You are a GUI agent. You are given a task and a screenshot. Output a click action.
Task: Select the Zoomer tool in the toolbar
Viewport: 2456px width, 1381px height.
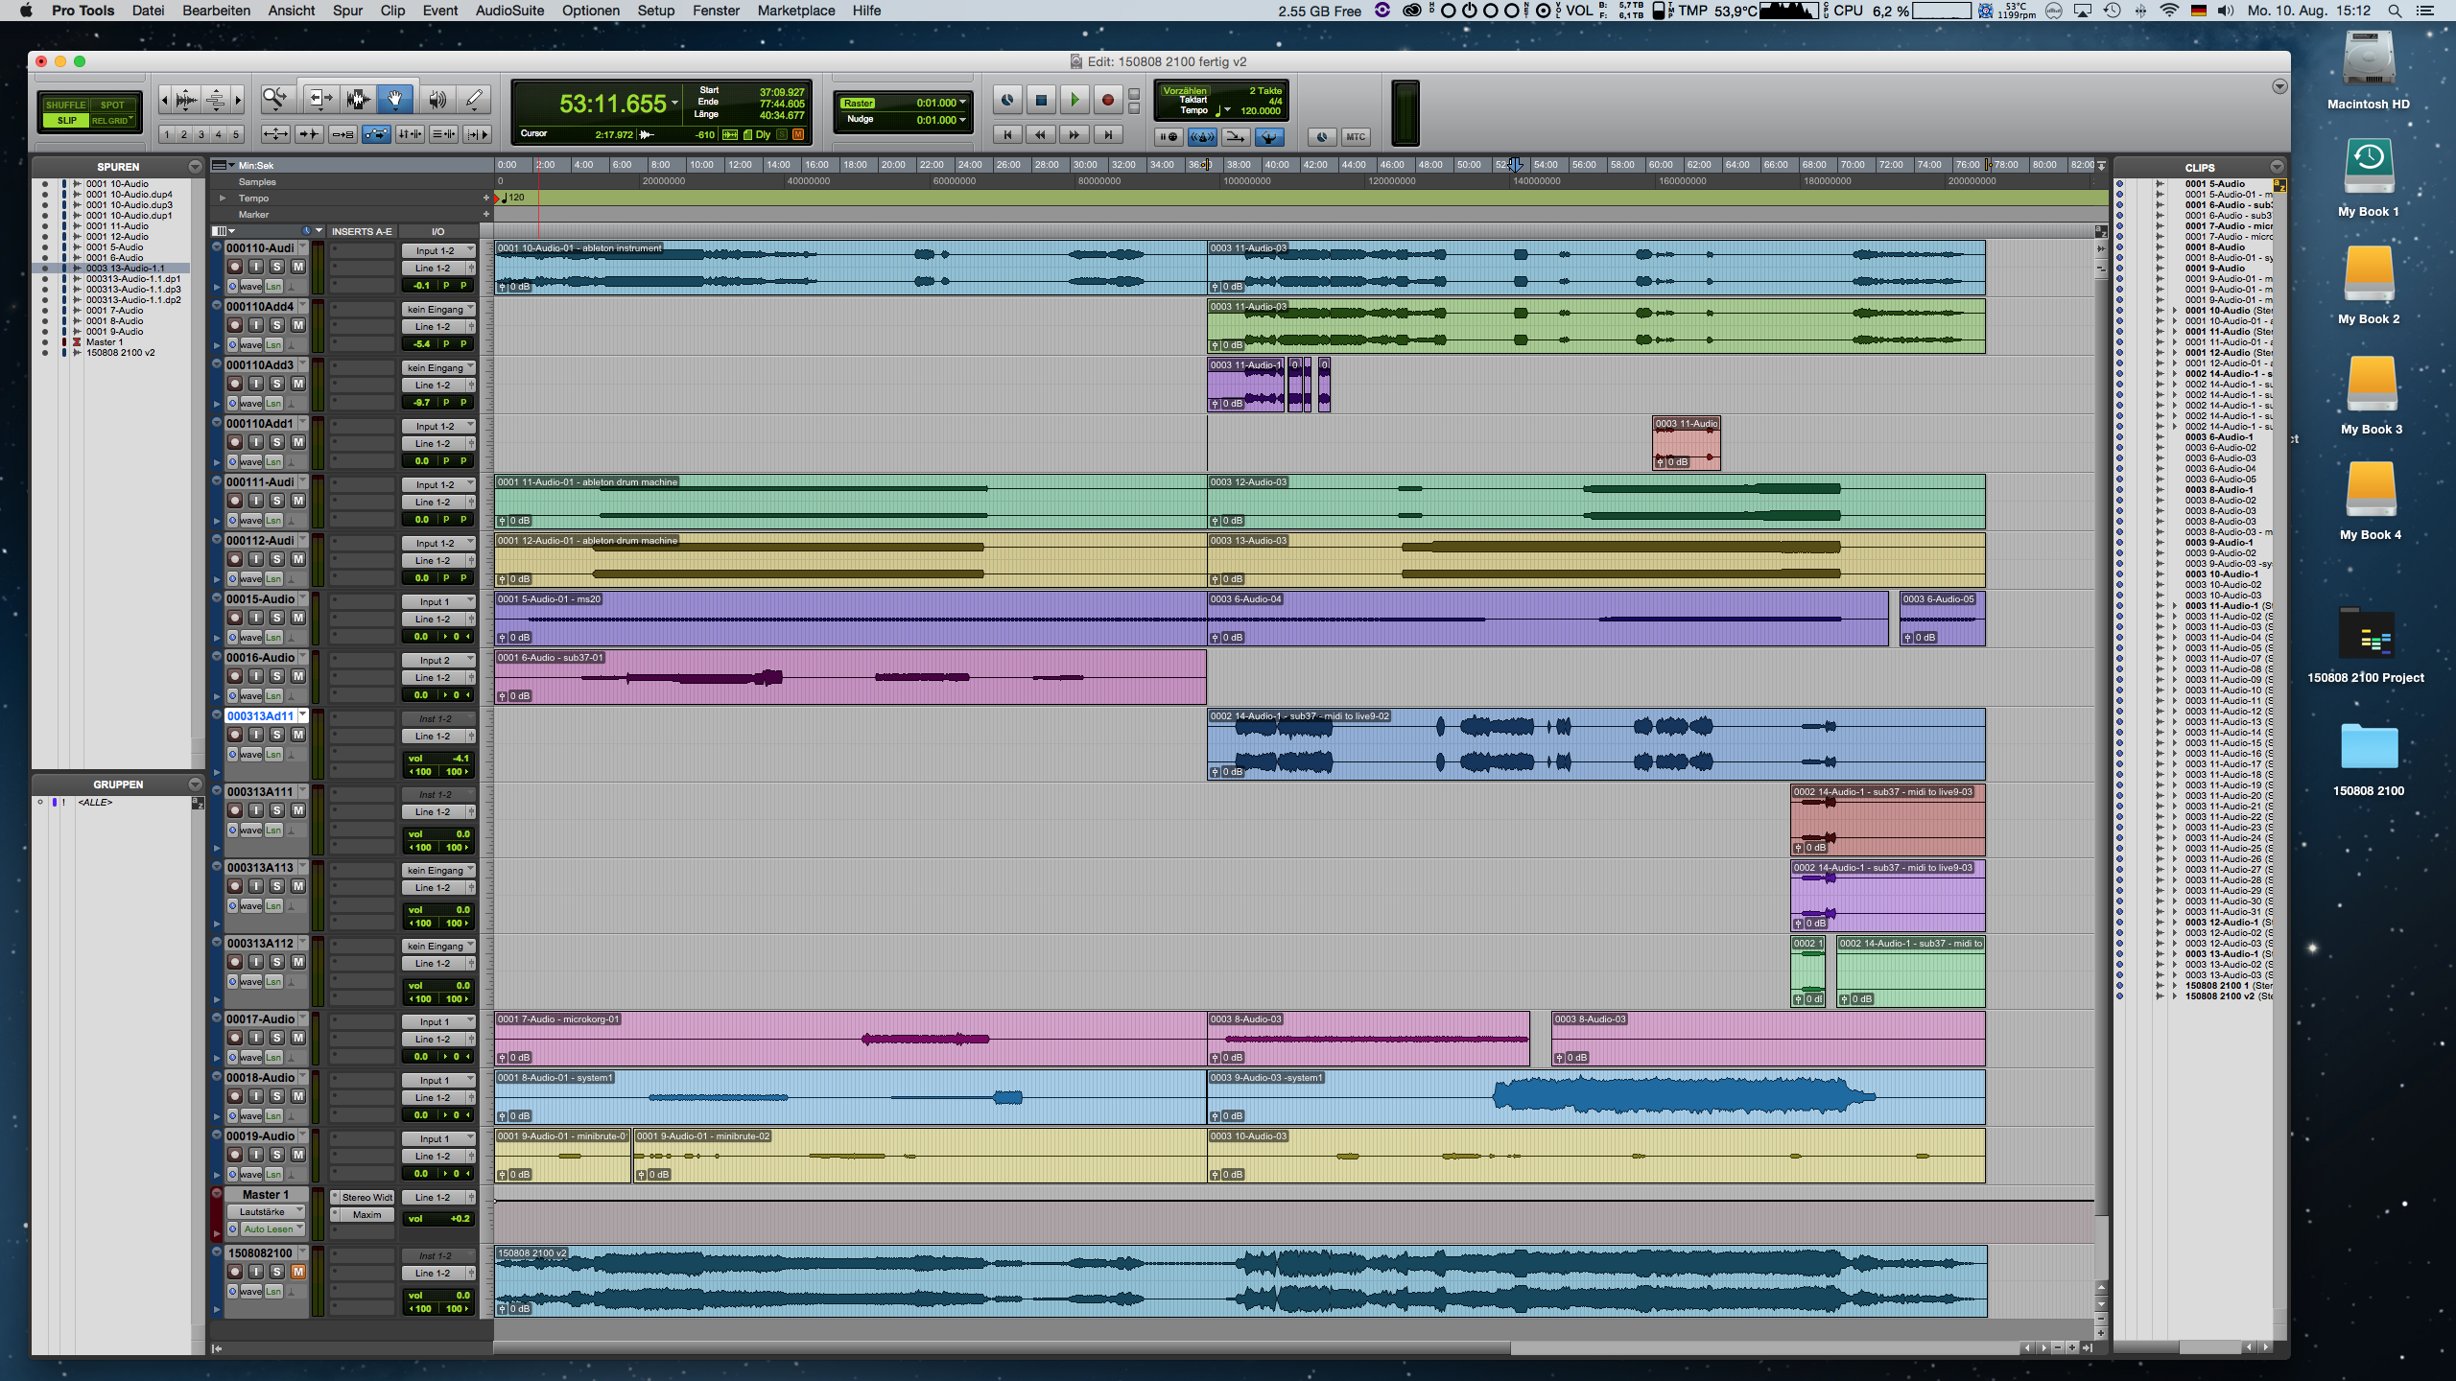[275, 99]
